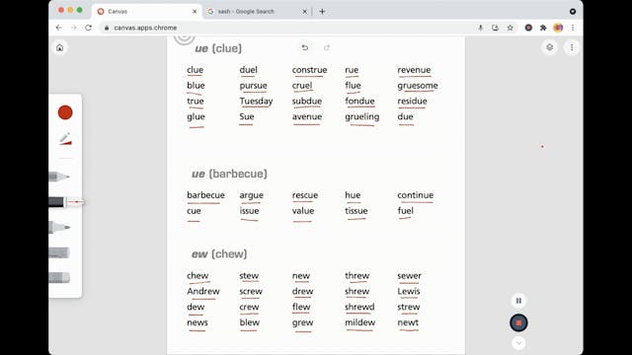Pick the marker tool
Image resolution: width=632 pixels, height=355 pixels.
[x=59, y=227]
